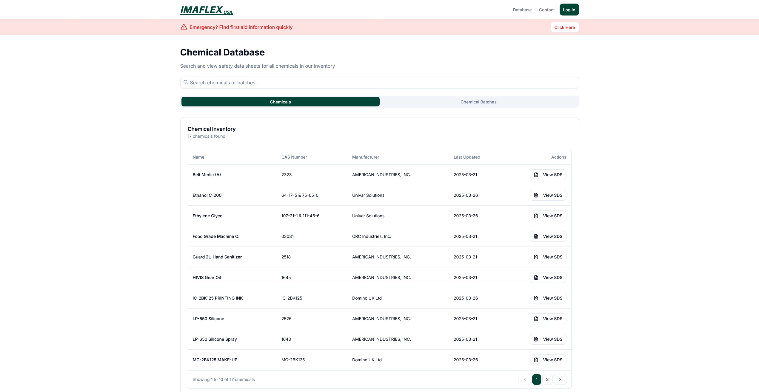Click the SDS document icon for Ethanol C-200
Image resolution: width=759 pixels, height=392 pixels.
(536, 195)
